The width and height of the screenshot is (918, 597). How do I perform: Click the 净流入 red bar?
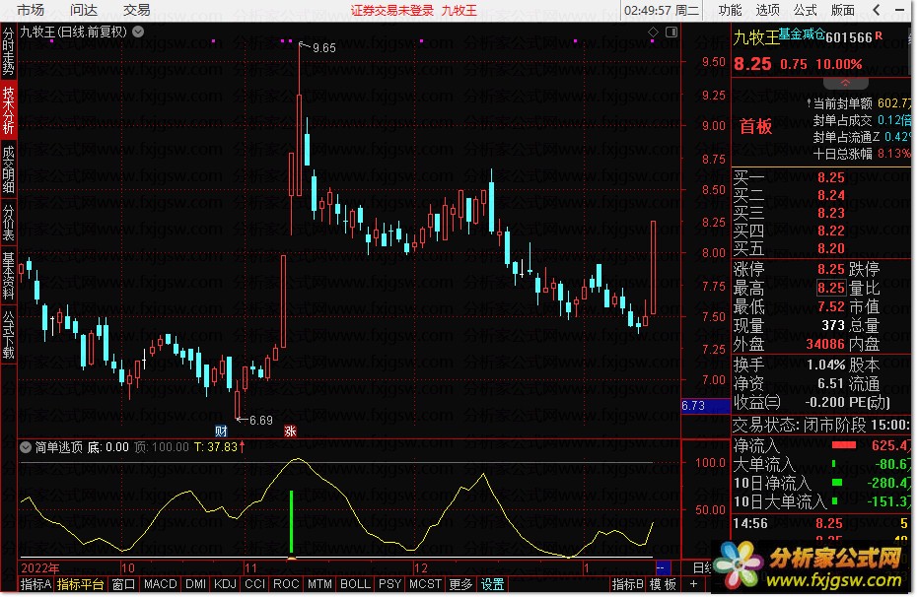[844, 445]
